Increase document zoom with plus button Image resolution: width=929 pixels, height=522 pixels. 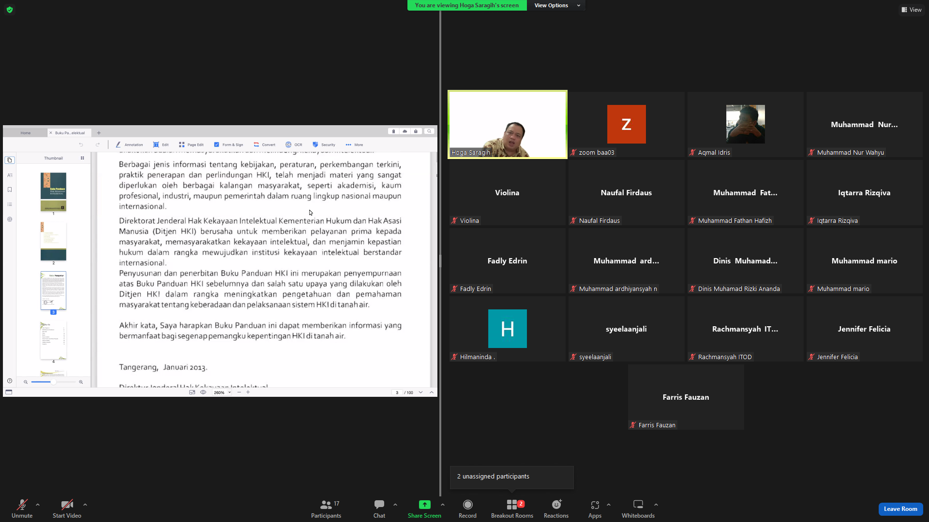coord(248,392)
